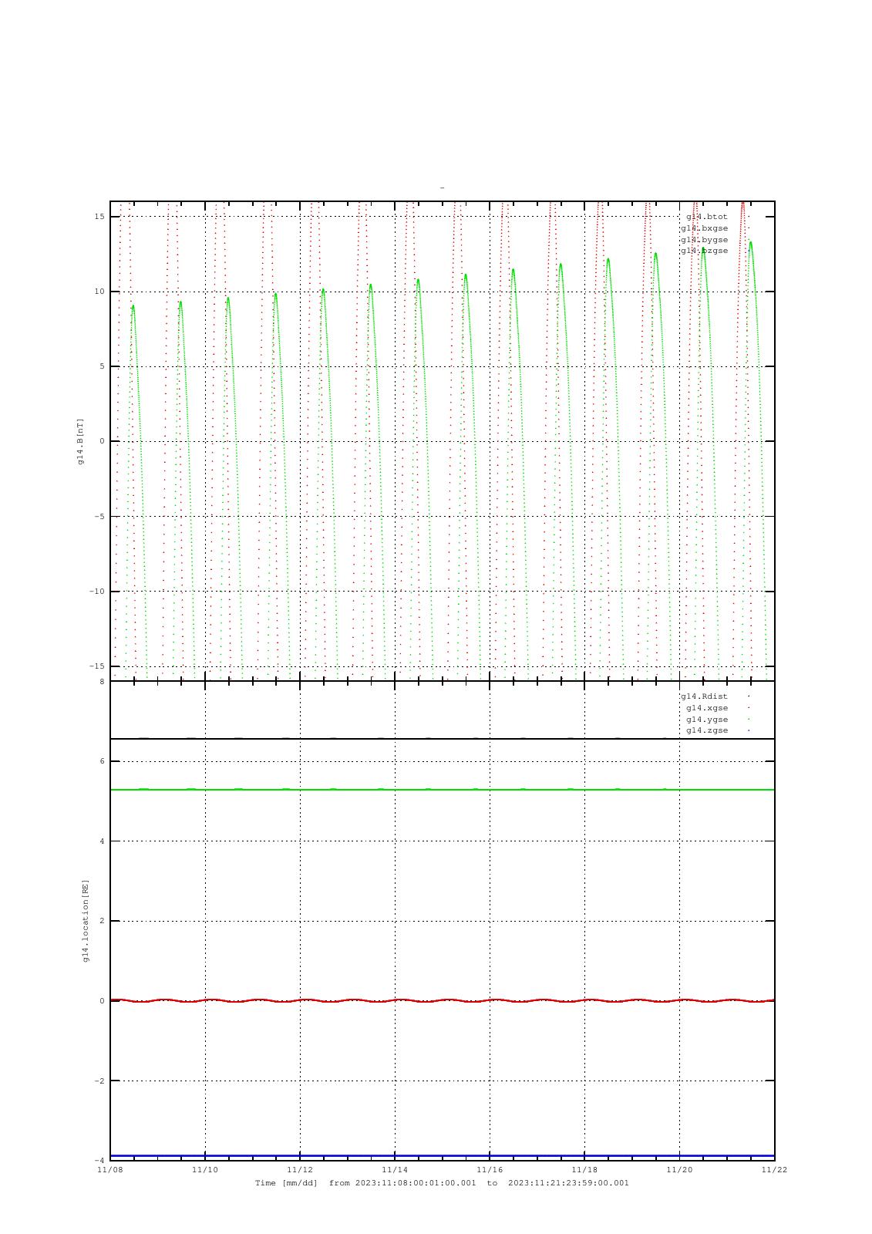
Task: Click the g14.location[RE] vertical axis label
Action: coord(86,920)
